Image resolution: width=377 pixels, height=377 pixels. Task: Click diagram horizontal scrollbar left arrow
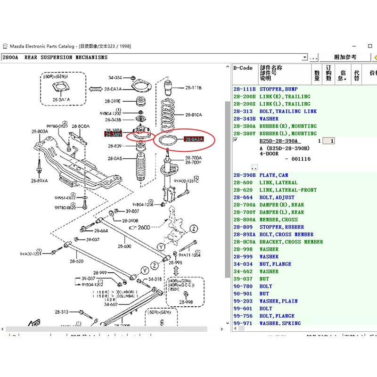(x=3, y=329)
